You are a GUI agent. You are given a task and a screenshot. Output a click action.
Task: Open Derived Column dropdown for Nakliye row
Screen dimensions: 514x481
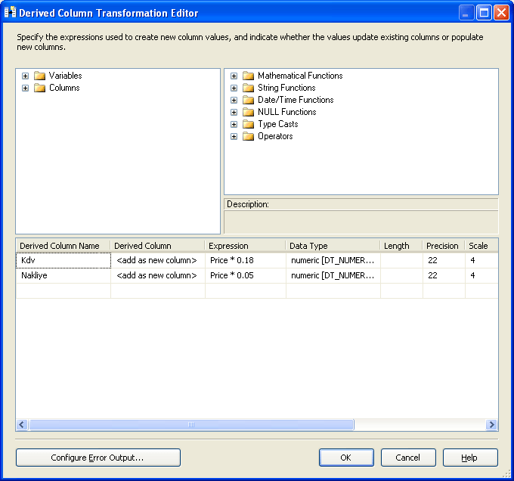(158, 275)
